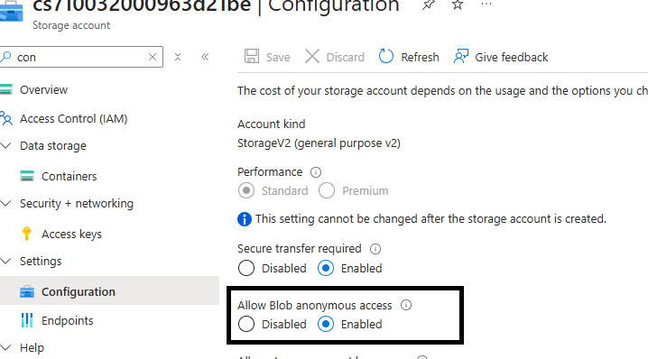Select Disabled for Secure transfer required
The height and width of the screenshot is (359, 648).
pos(246,268)
